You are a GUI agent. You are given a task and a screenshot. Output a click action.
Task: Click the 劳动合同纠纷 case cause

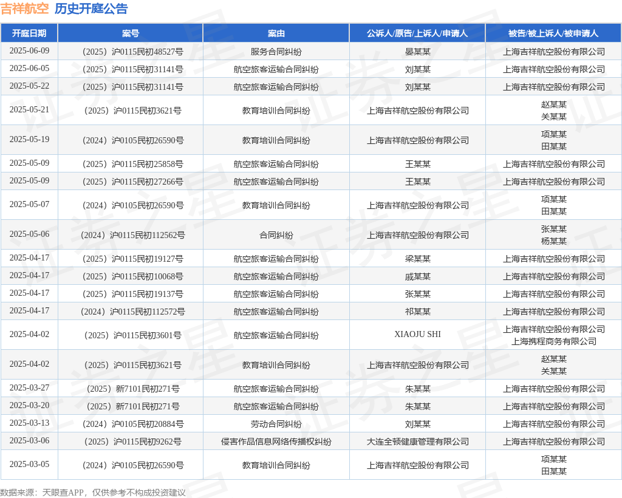coord(276,424)
